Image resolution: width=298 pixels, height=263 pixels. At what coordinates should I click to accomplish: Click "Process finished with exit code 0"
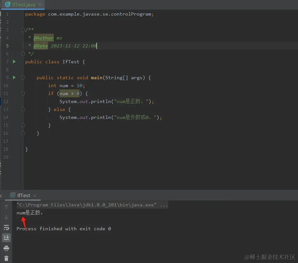pyautogui.click(x=64, y=229)
